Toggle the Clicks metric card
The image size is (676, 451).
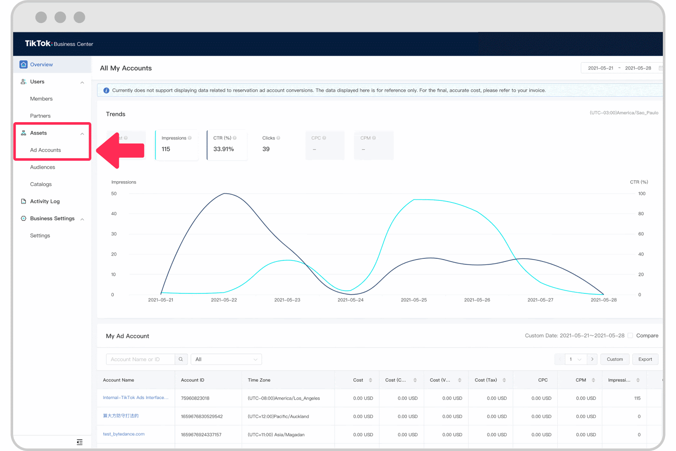(275, 145)
